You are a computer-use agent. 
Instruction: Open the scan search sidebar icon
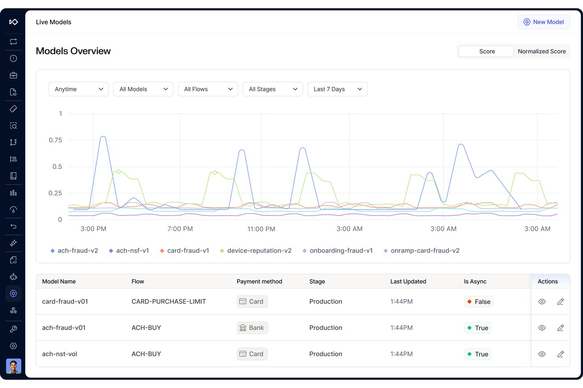13,126
